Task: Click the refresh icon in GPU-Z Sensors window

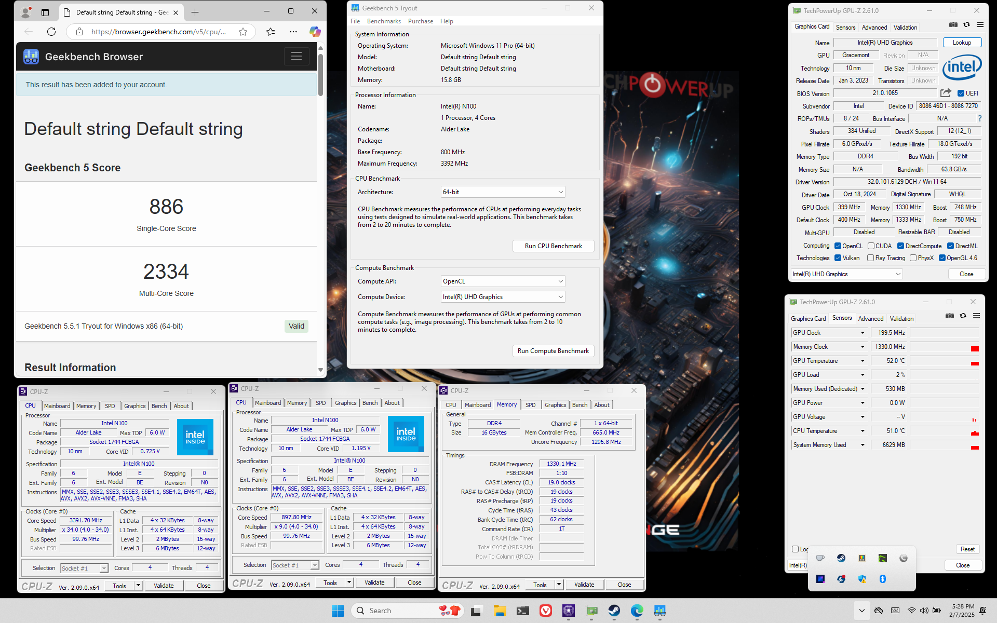Action: tap(963, 316)
